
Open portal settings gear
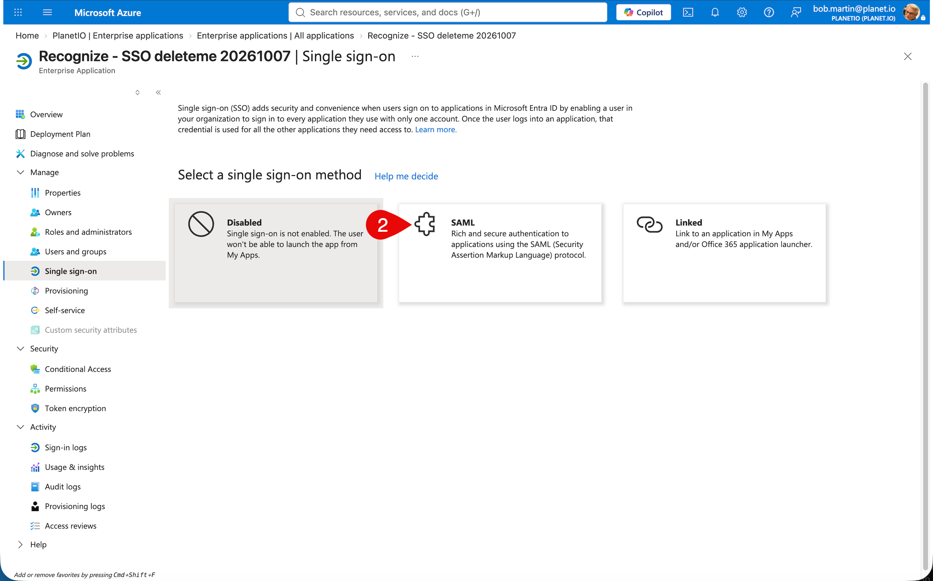[x=741, y=12]
